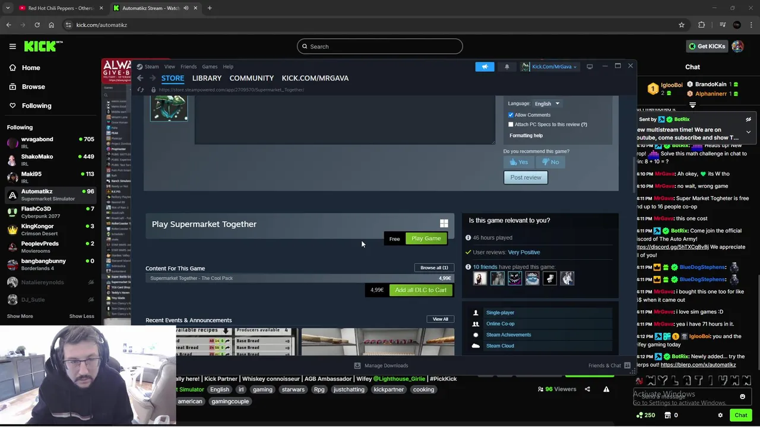This screenshot has width=760, height=427.
Task: Reload the browser page
Action: pyautogui.click(x=37, y=25)
